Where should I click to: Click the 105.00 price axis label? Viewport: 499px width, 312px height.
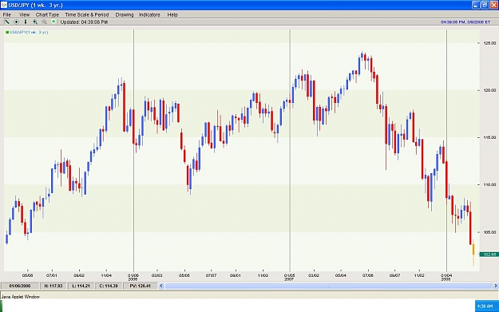pyautogui.click(x=489, y=232)
